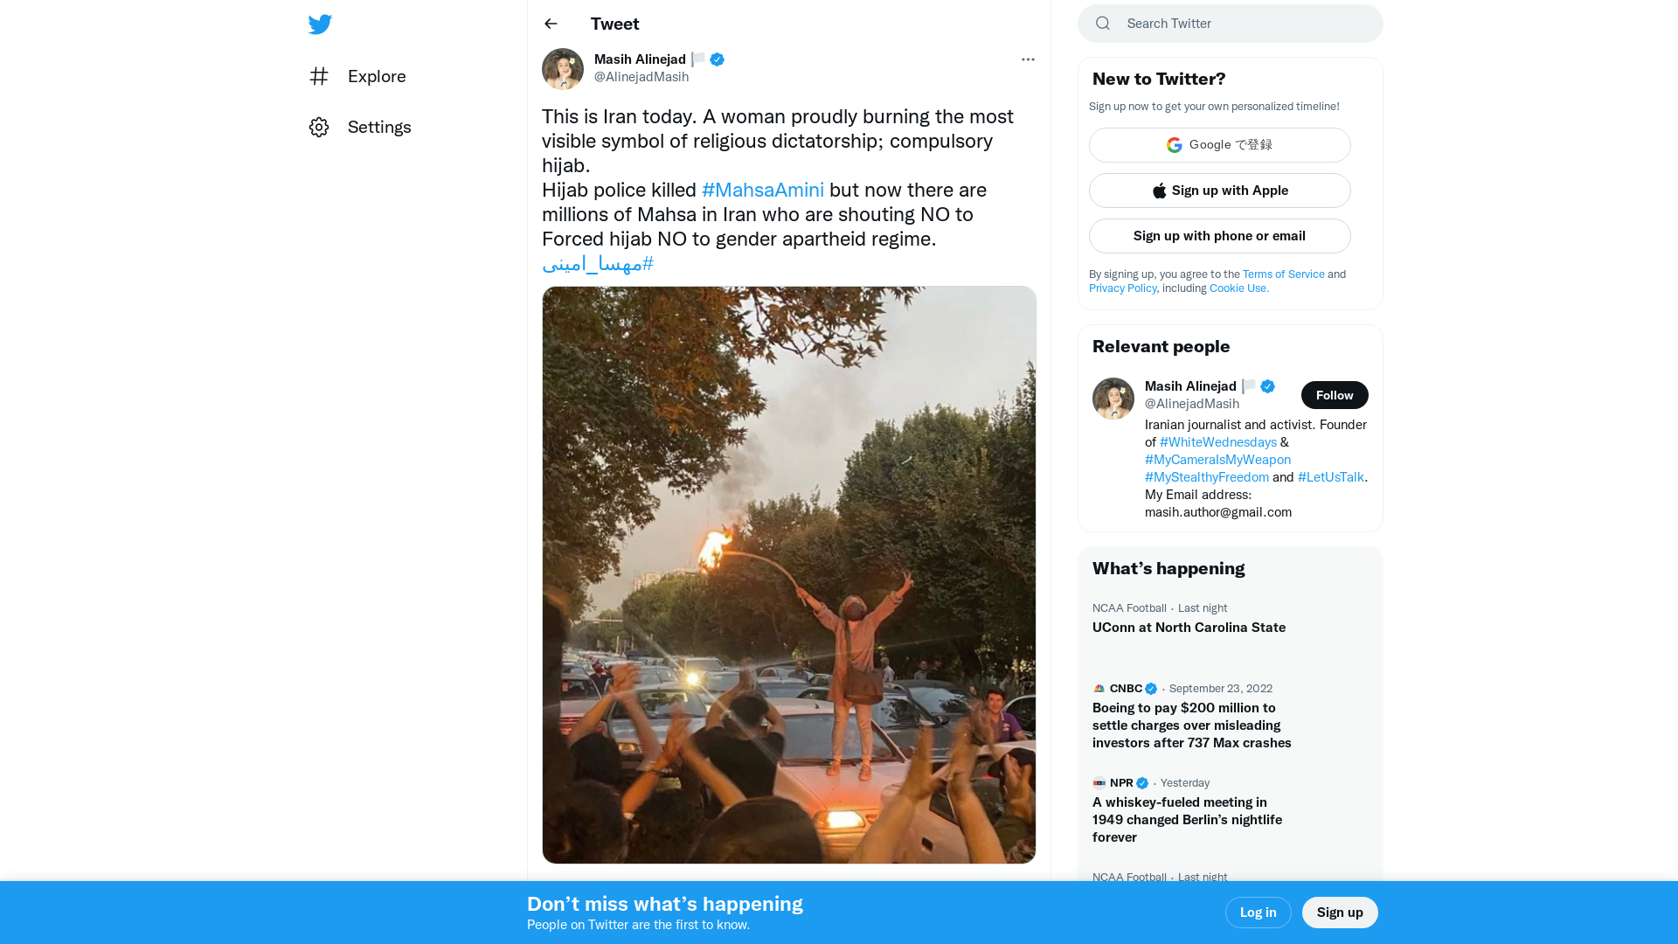This screenshot has width=1678, height=944.
Task: Click the #WhiteWednesdays hashtag
Action: point(1217,442)
